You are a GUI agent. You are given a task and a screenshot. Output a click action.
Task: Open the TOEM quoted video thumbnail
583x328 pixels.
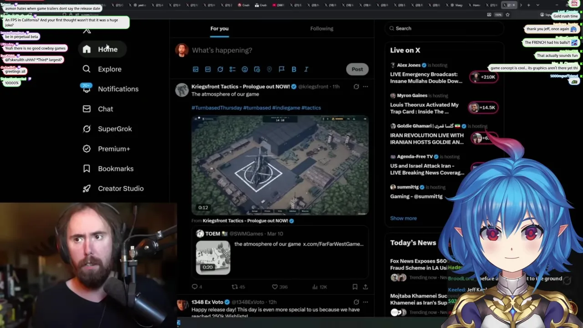tap(213, 258)
